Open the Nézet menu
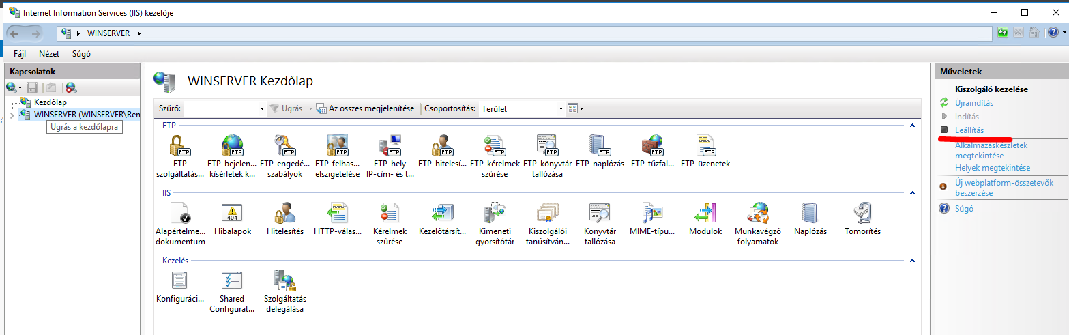Screen dimensions: 1069x335 (x=49, y=54)
